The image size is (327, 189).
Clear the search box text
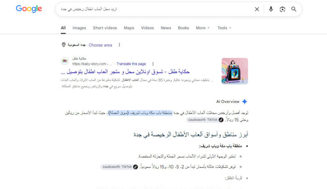257,9
